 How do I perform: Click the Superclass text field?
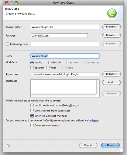pyautogui.click(x=65, y=74)
